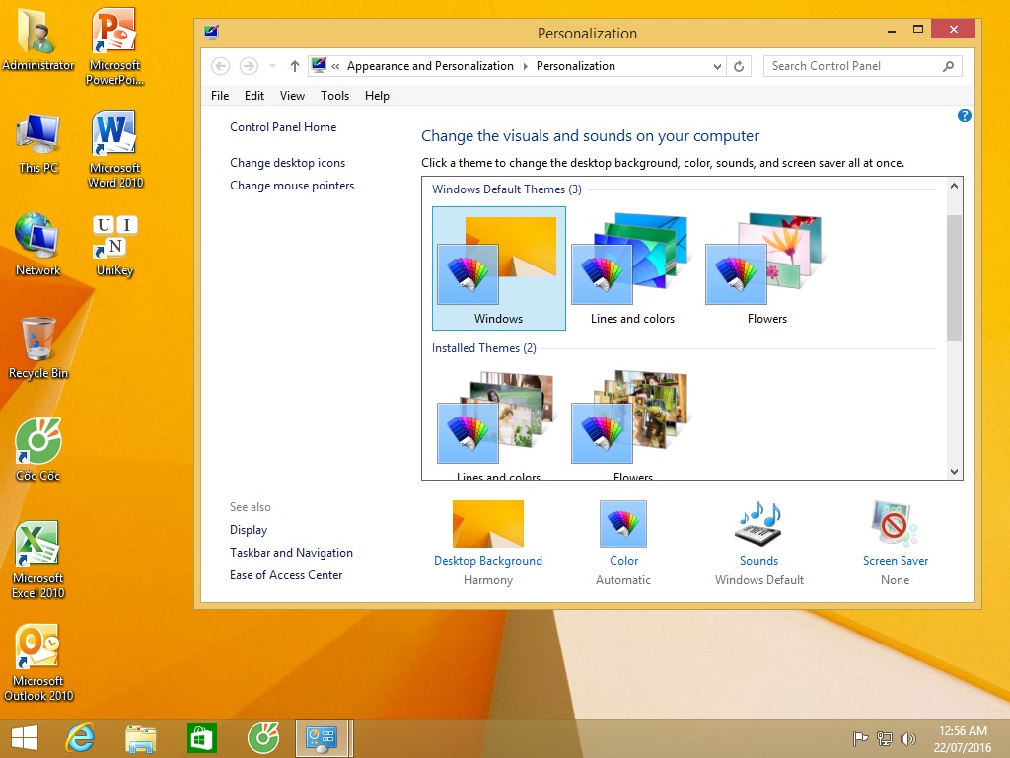
Task: Open the View menu
Action: (292, 96)
